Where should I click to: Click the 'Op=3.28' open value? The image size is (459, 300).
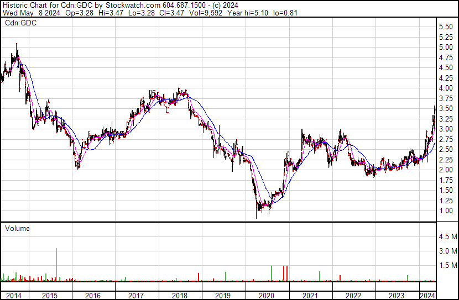[79, 13]
